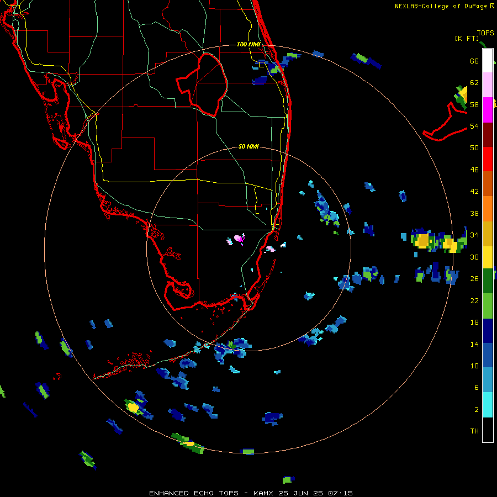Click the 10 legend value
This screenshot has width=497, height=497.
point(474,366)
